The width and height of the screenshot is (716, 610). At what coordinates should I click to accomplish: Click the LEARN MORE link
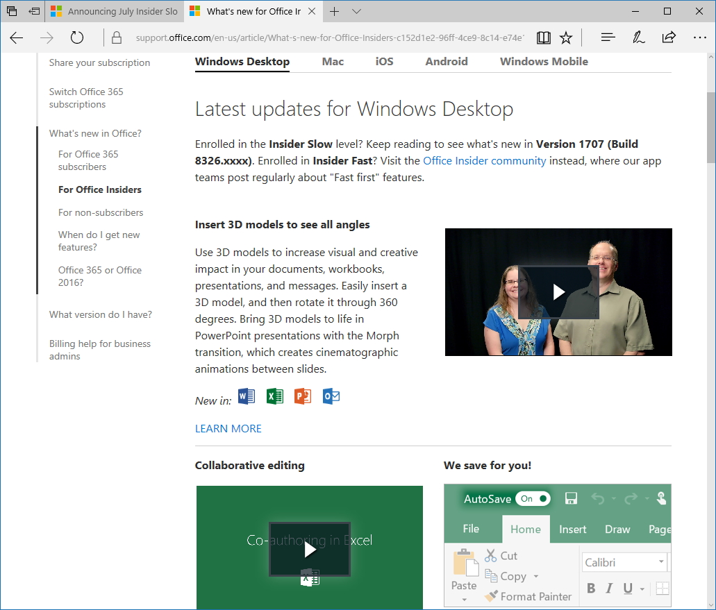(228, 428)
